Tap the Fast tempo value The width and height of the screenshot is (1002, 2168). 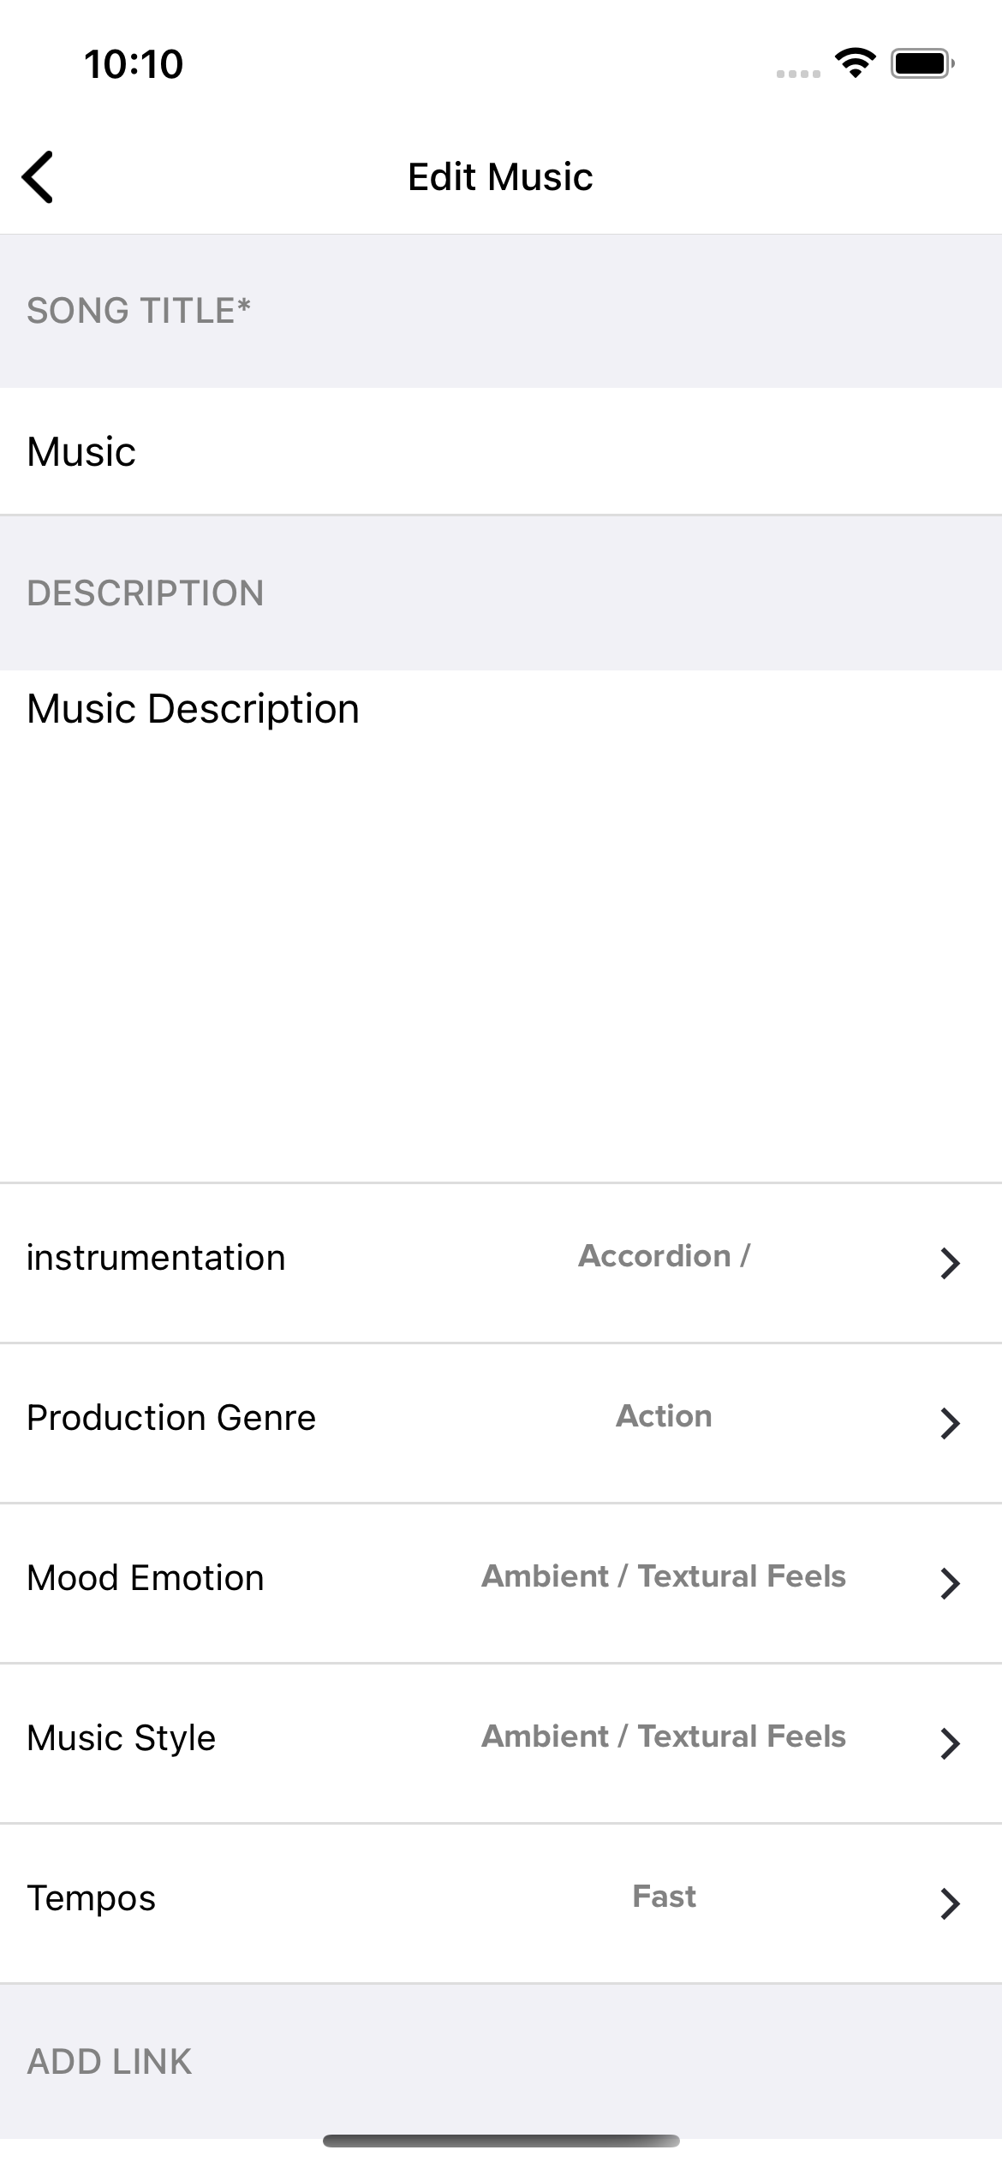pos(664,1897)
